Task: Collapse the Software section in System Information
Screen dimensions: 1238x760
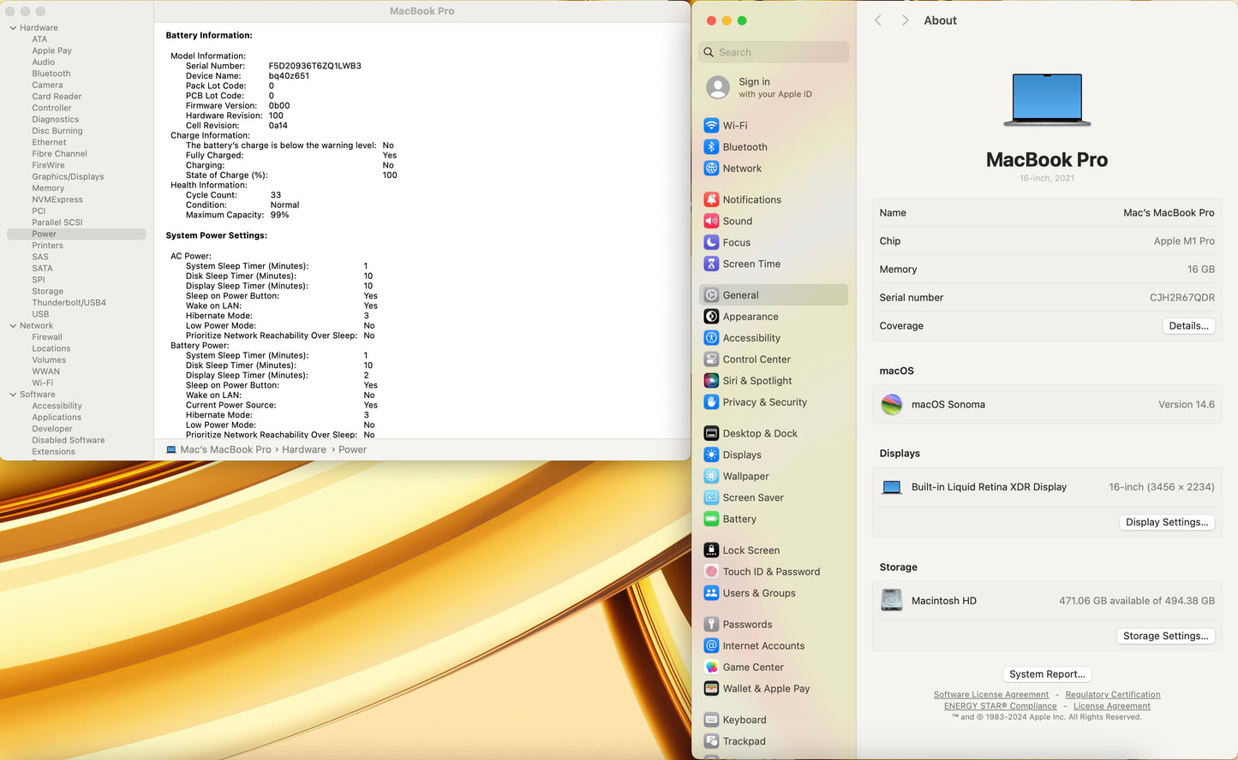Action: tap(13, 395)
